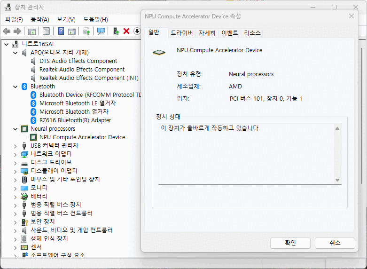The height and width of the screenshot is (269, 367).
Task: Click the 모니터 category icon
Action: 24,188
